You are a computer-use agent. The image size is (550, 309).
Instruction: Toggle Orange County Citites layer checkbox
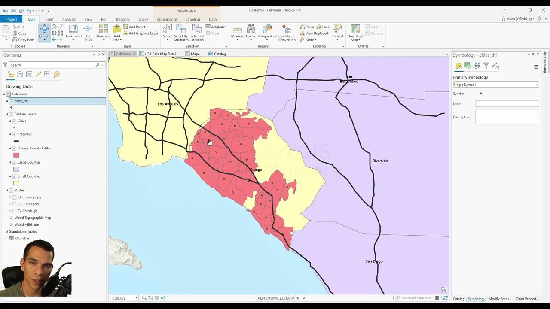coord(15,148)
